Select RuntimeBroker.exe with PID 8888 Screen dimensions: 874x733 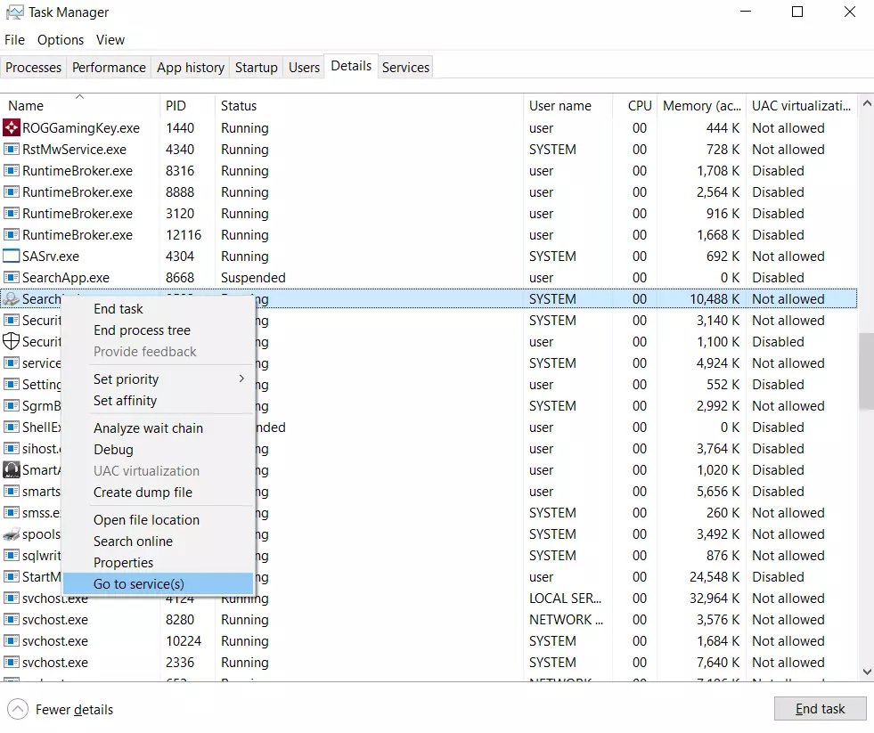428,192
